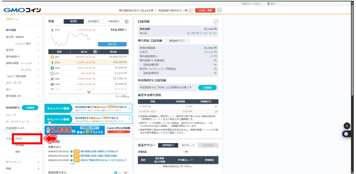The image size is (356, 174).
Task: Switch to the 暗号資産FX market tab
Action: tap(94, 21)
